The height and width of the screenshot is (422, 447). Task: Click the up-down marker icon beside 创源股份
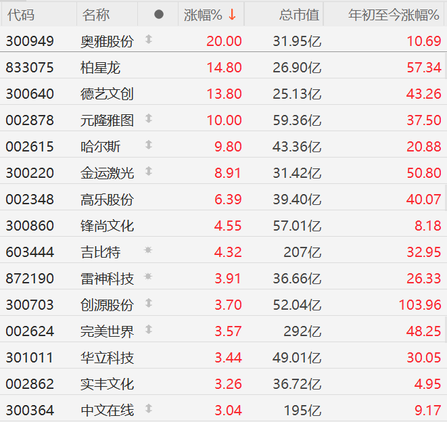[149, 303]
